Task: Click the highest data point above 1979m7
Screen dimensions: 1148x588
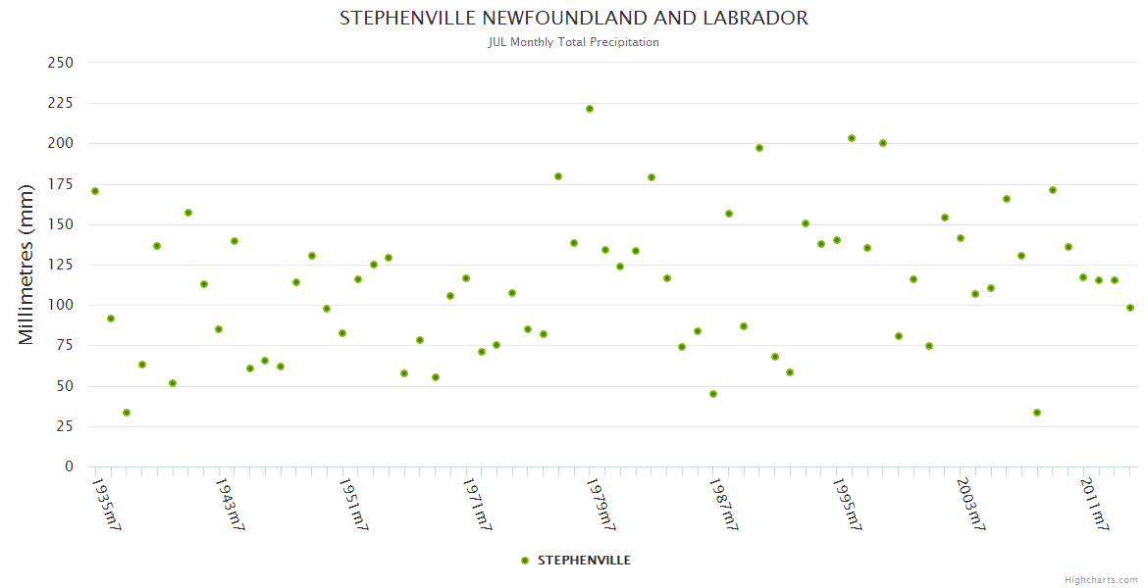Action: (590, 109)
